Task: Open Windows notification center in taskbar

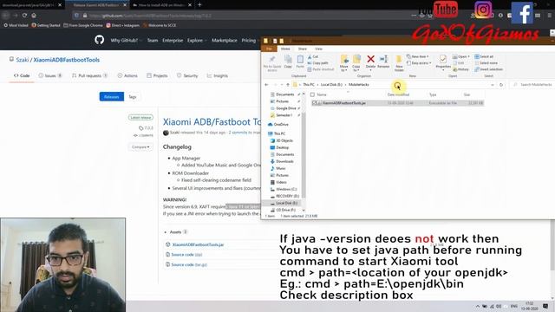Action: (x=545, y=306)
